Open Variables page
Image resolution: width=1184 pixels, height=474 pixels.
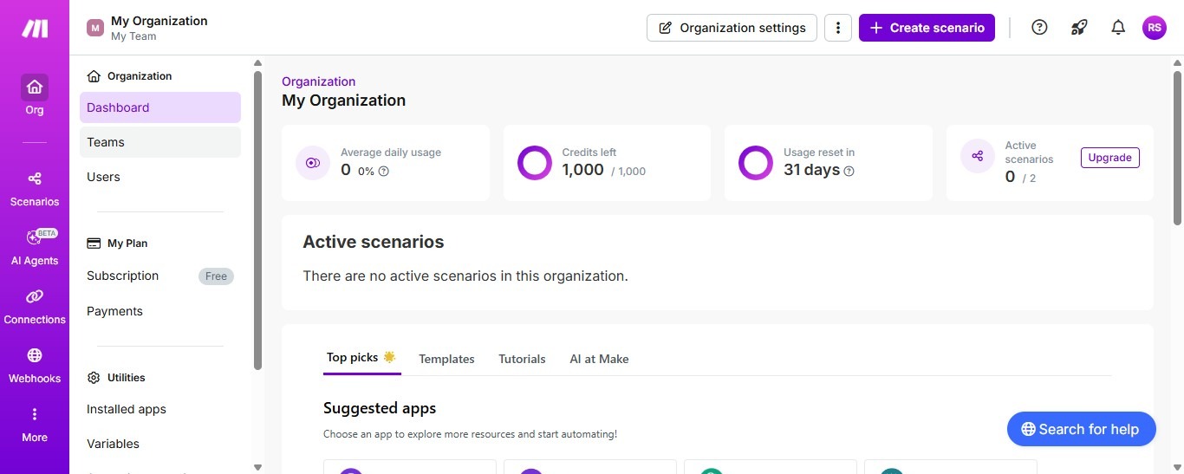(113, 444)
